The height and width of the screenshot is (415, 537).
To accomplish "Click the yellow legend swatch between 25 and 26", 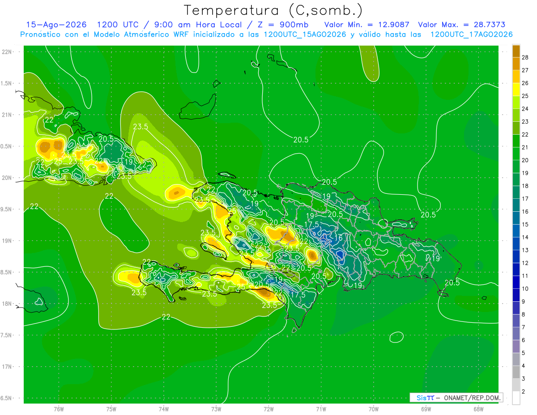I will [x=516, y=90].
